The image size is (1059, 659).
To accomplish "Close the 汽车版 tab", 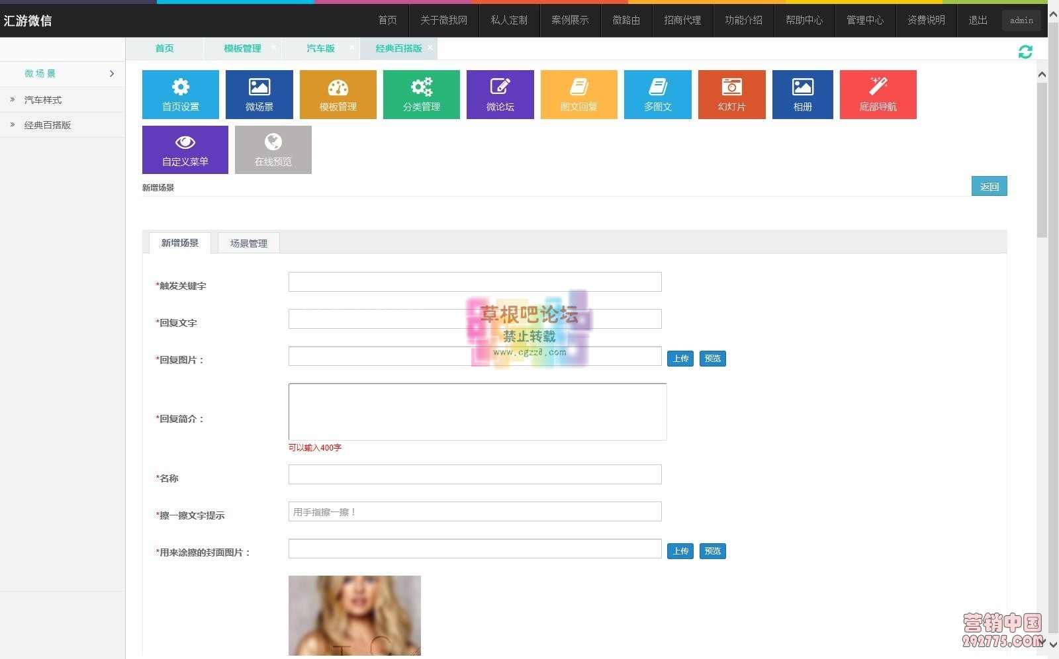I will pos(351,48).
